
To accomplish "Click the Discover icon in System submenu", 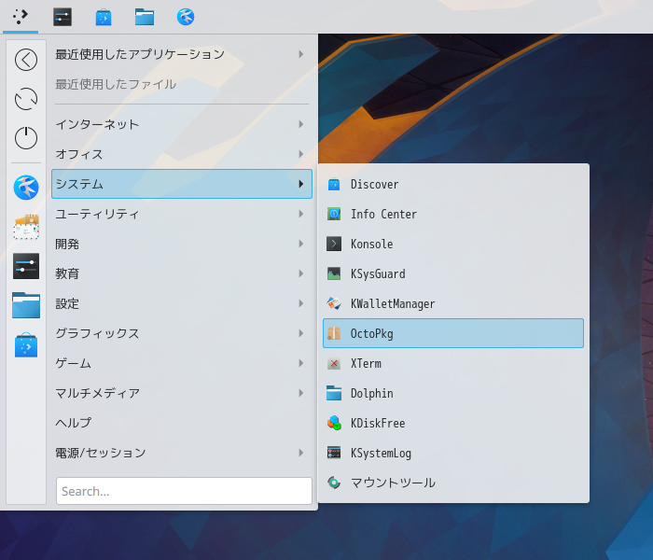I will coord(334,184).
